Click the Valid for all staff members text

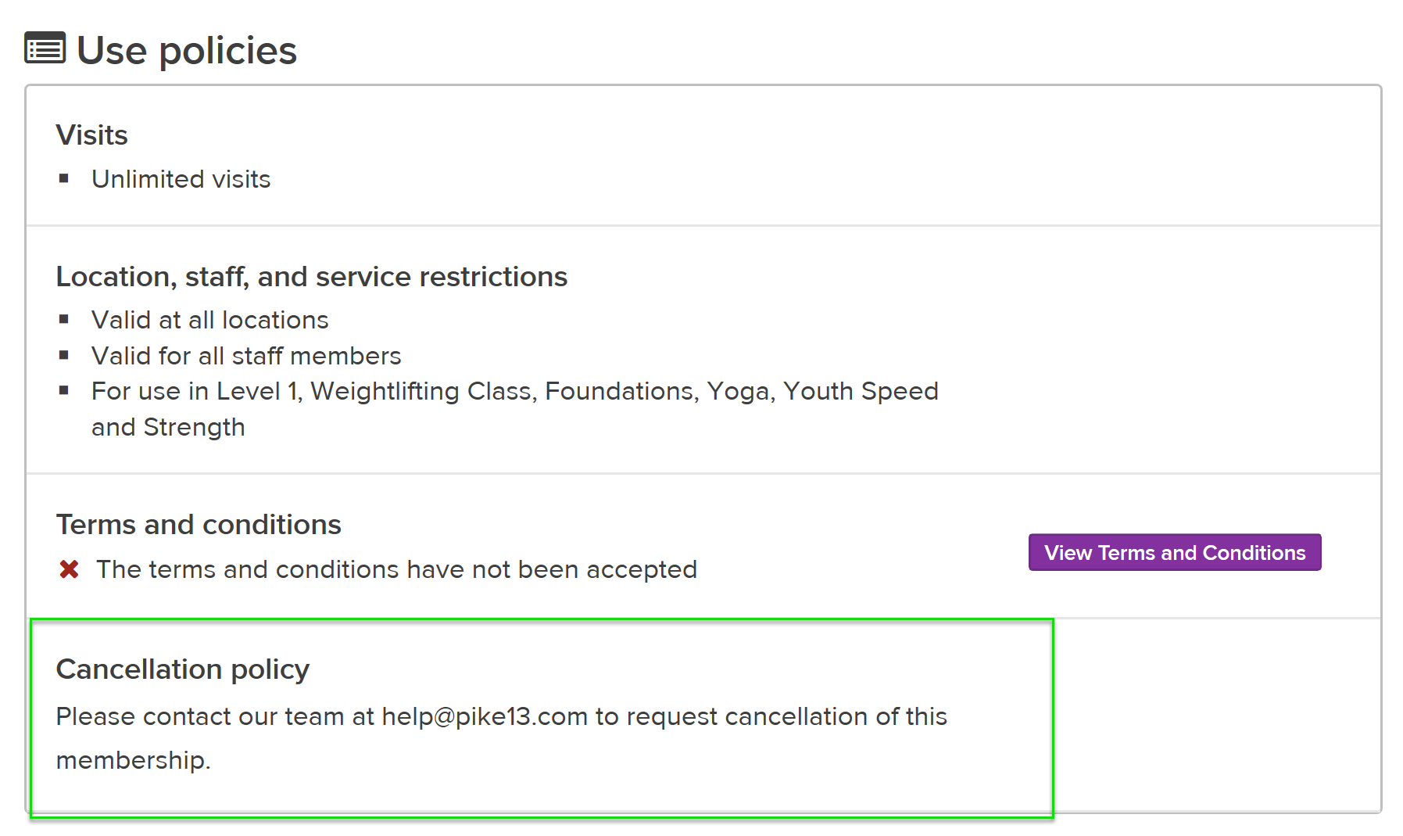pos(246,356)
